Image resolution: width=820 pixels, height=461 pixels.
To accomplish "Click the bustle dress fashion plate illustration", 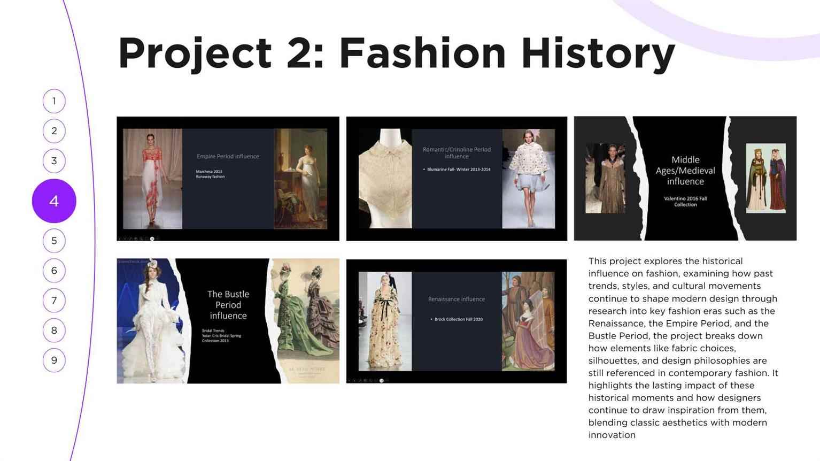I will [305, 321].
